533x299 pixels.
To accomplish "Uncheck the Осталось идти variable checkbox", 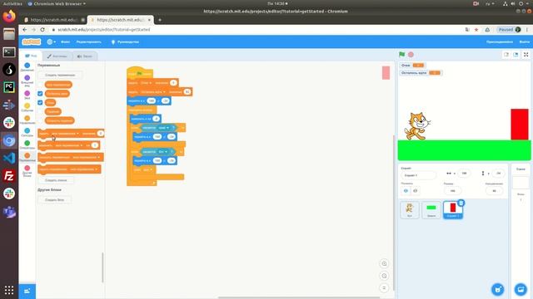I will click(40, 94).
